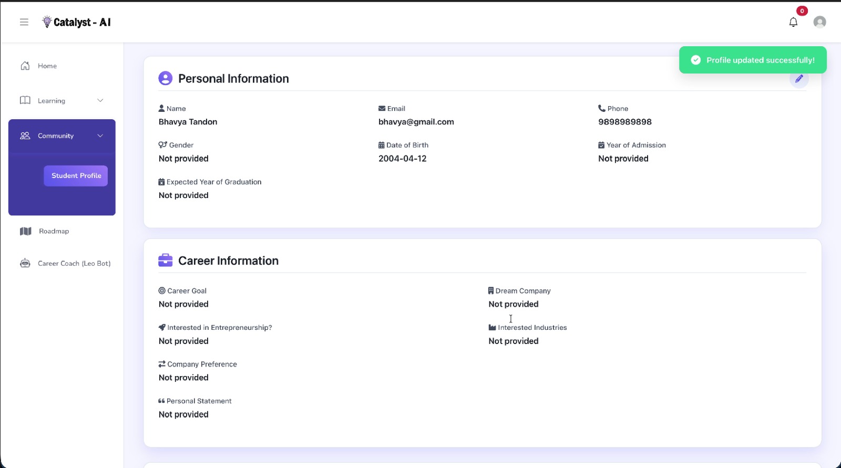Select the Roadmap menu item
The image size is (841, 468).
(x=54, y=231)
